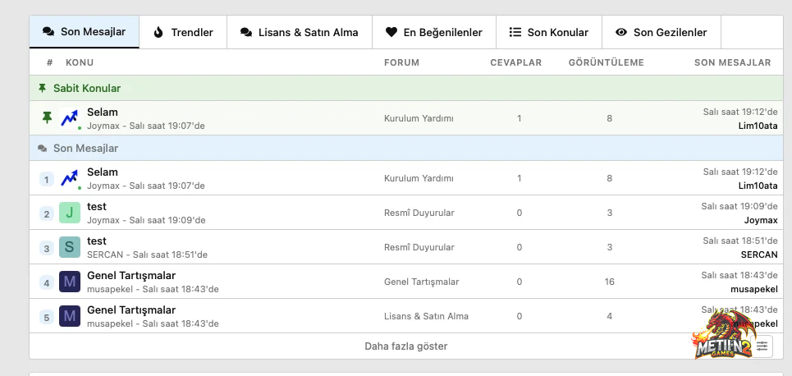The height and width of the screenshot is (376, 792).
Task: Open the Son Konular tab
Action: (x=549, y=32)
